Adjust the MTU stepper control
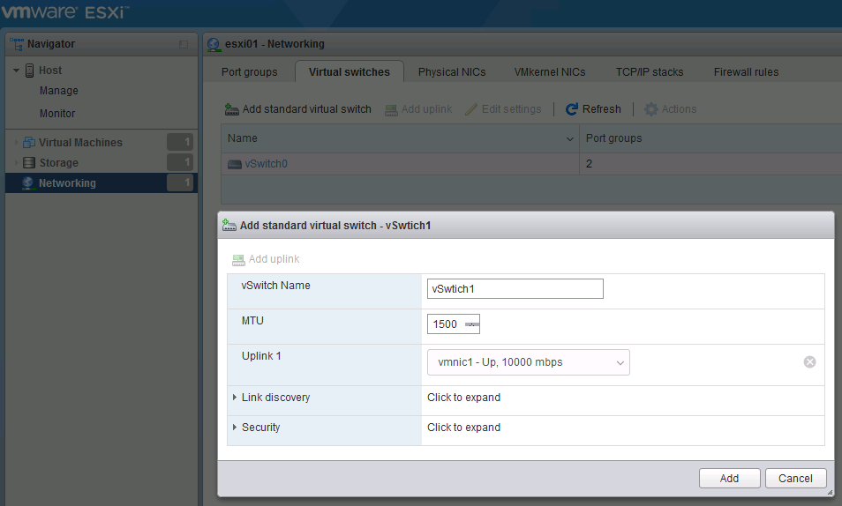The width and height of the screenshot is (842, 506). tap(472, 324)
